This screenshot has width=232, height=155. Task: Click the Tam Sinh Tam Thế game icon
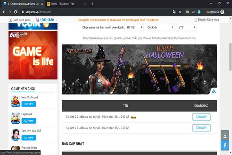pos(16,135)
